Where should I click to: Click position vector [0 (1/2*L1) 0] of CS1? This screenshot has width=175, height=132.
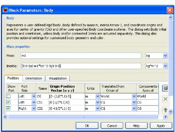(67, 102)
